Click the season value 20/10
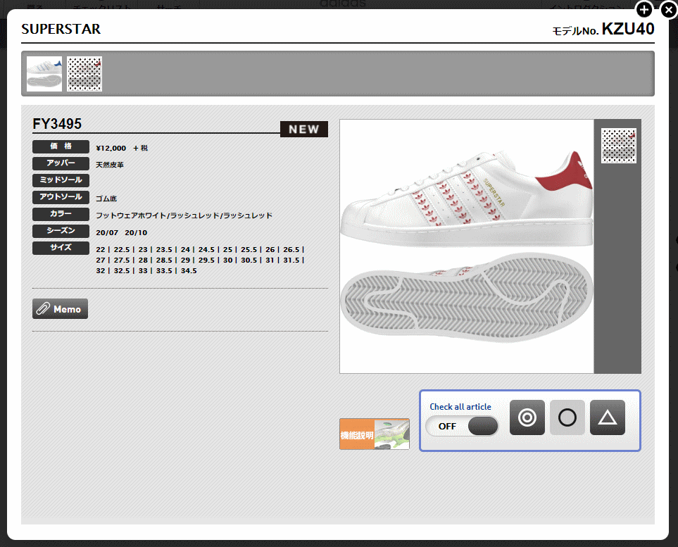 pos(136,232)
